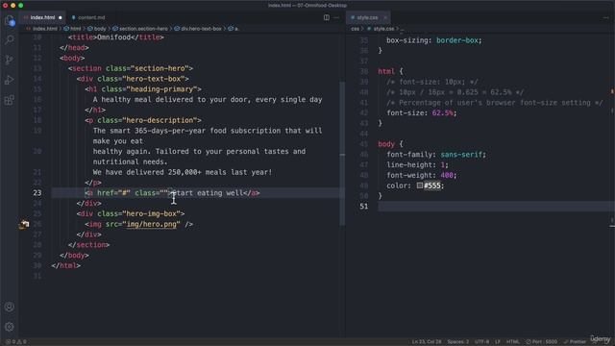Click the "font-family: sans-serif;" declaration
Screen dimensions: 615x346
click(436, 155)
